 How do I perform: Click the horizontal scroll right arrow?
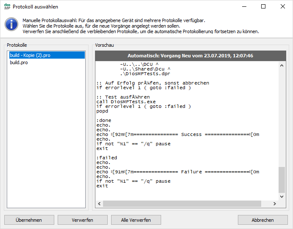click(x=274, y=204)
